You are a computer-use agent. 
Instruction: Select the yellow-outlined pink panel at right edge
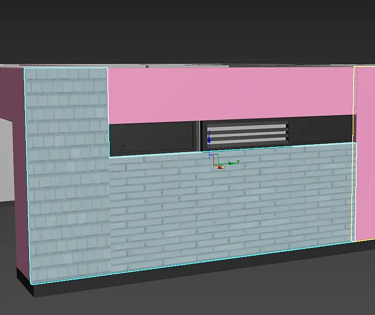[x=365, y=153]
